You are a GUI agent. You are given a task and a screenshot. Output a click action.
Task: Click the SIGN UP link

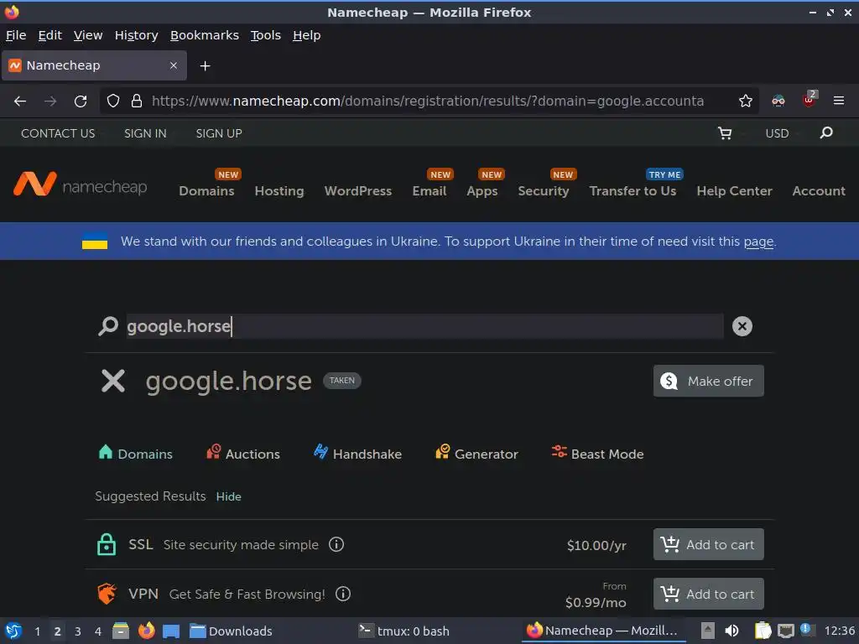[x=219, y=133]
